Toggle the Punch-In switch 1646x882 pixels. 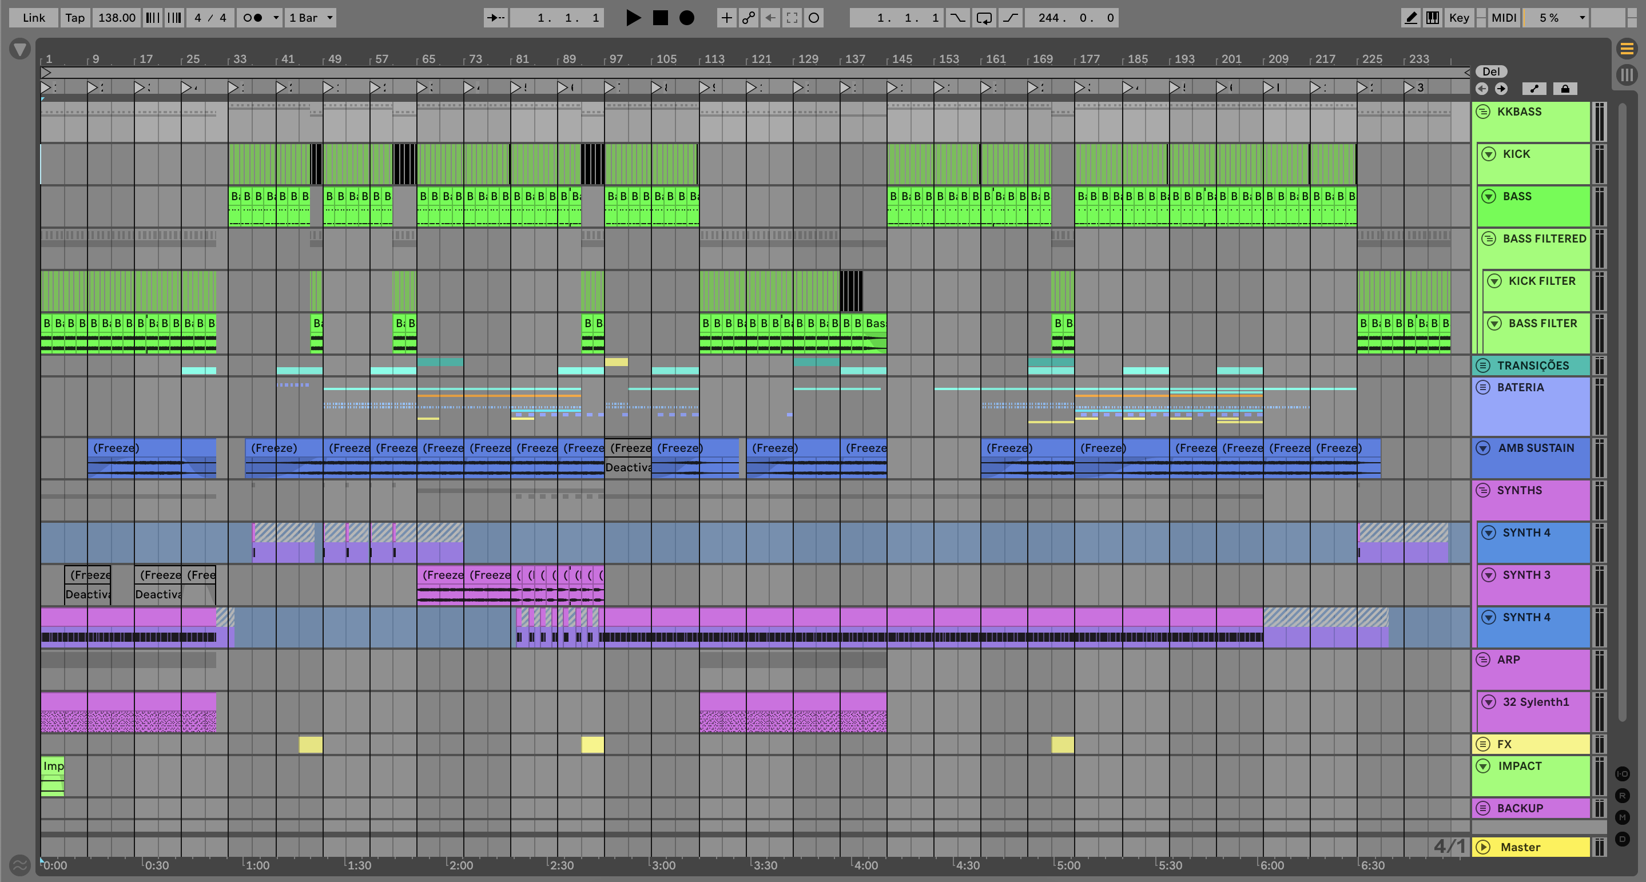pyautogui.click(x=957, y=18)
